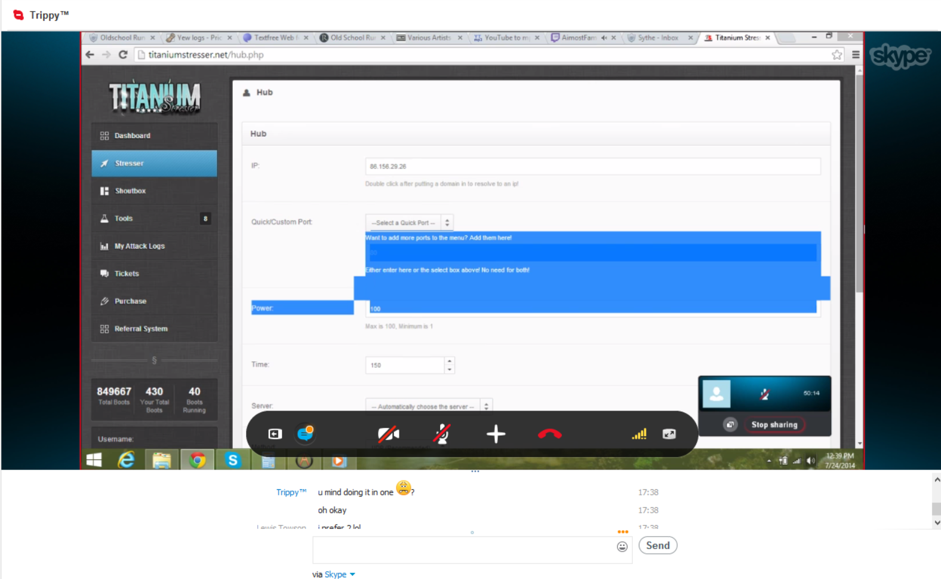Image resolution: width=941 pixels, height=579 pixels.
Task: Switch to the Oldschool Run tab
Action: click(x=121, y=38)
